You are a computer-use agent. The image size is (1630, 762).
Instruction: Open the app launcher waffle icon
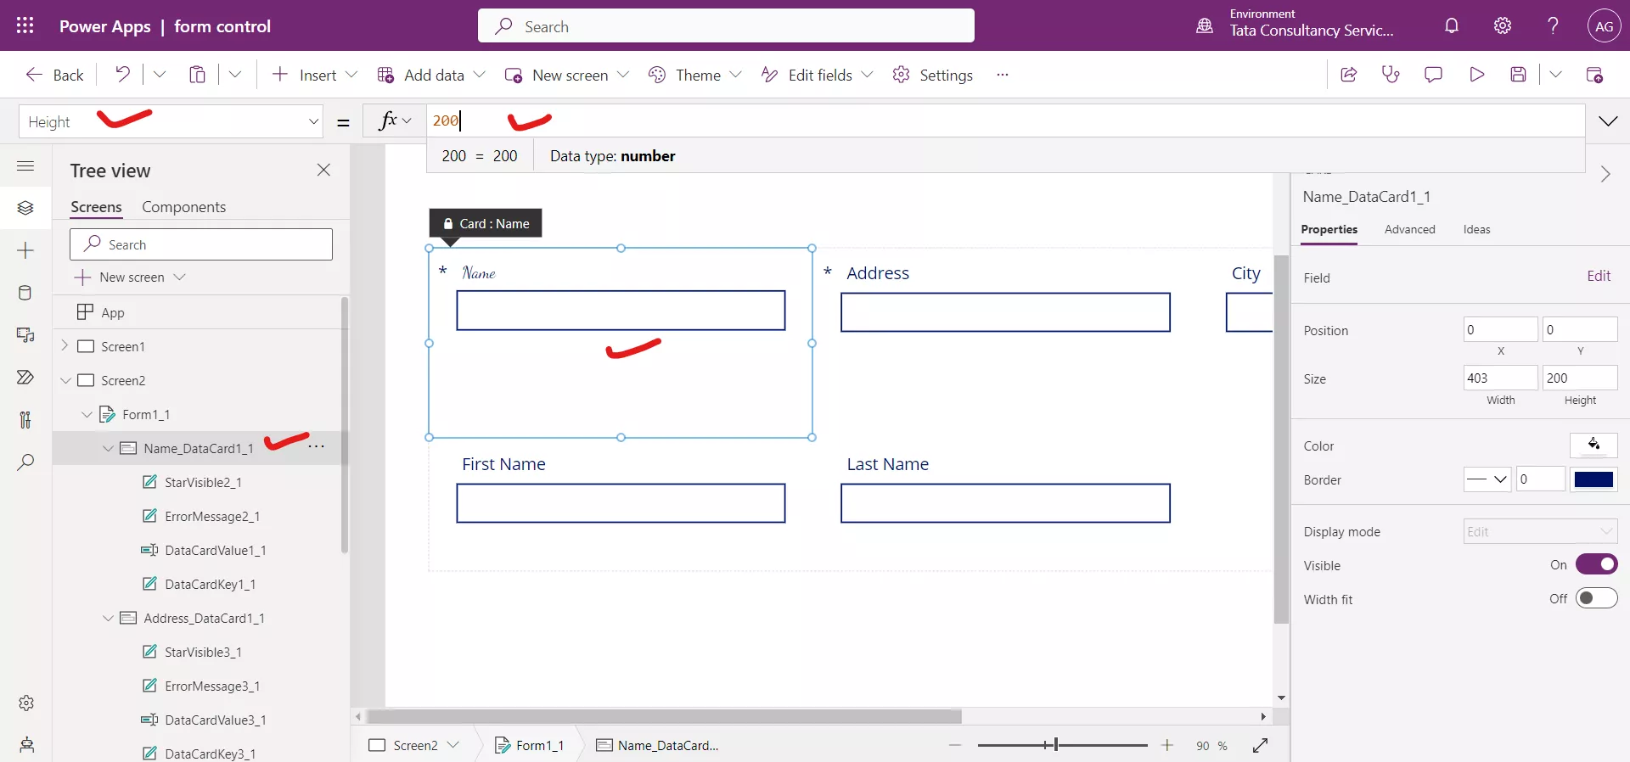(x=25, y=25)
